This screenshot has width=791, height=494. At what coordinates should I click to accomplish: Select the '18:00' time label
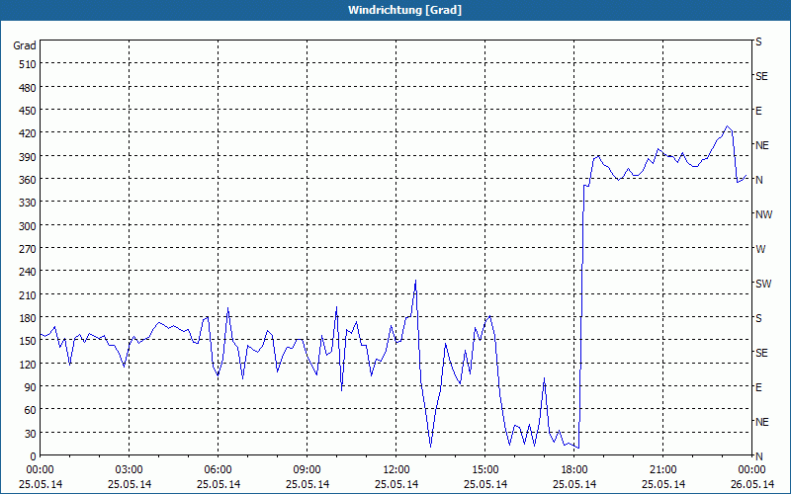(574, 470)
